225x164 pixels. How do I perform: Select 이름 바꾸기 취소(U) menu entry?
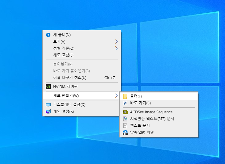point(82,78)
